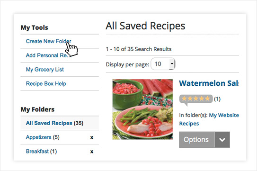Open My Grocery List
This screenshot has height=171, width=257.
point(45,70)
